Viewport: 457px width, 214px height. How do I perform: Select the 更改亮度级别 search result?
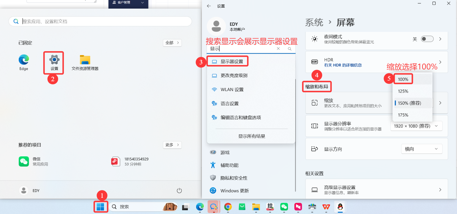pos(251,75)
